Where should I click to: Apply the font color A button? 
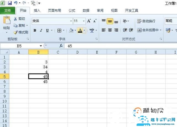coord(80,30)
